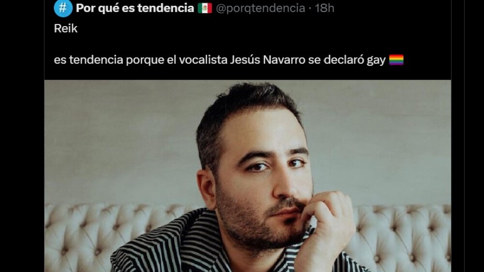Click the Mexican flag emoji beside account name
The width and height of the screenshot is (484, 272).
(x=205, y=8)
